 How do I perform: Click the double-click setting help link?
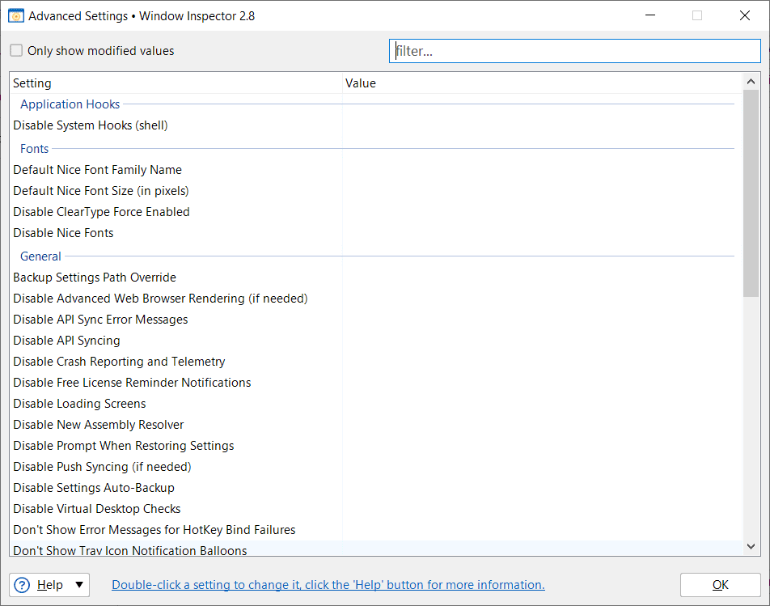tap(328, 585)
